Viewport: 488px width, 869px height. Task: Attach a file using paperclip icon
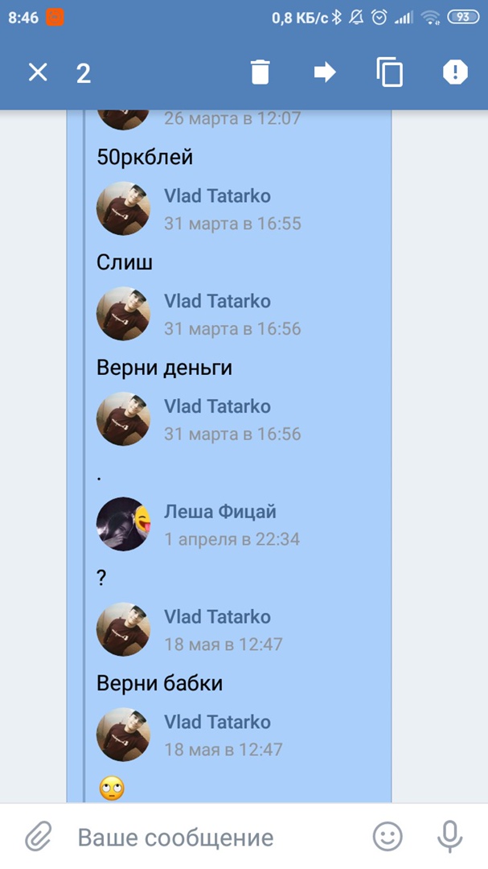[39, 837]
